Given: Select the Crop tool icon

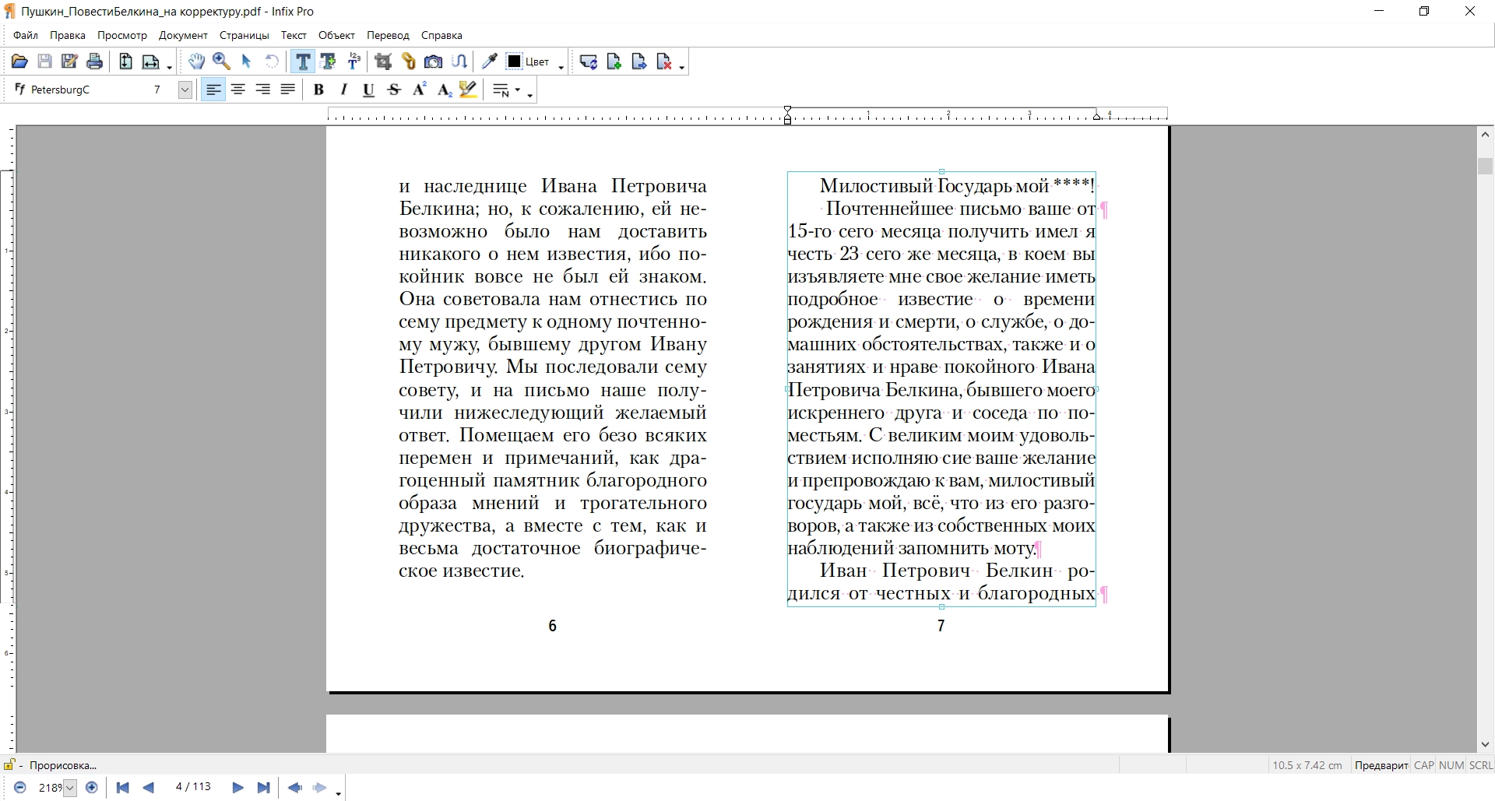Looking at the screenshot, I should pos(383,61).
